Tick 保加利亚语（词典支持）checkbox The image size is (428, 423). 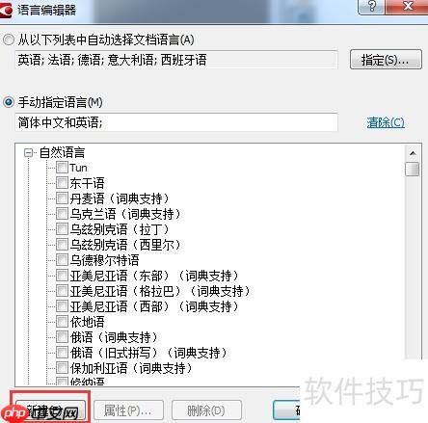pos(62,368)
